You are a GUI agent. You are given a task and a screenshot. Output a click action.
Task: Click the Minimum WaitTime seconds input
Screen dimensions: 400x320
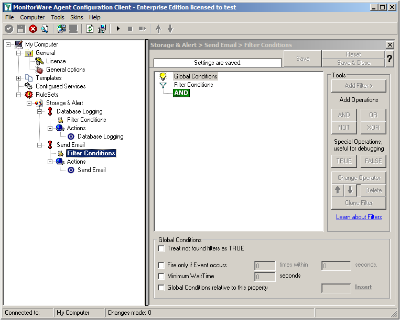pyautogui.click(x=265, y=277)
